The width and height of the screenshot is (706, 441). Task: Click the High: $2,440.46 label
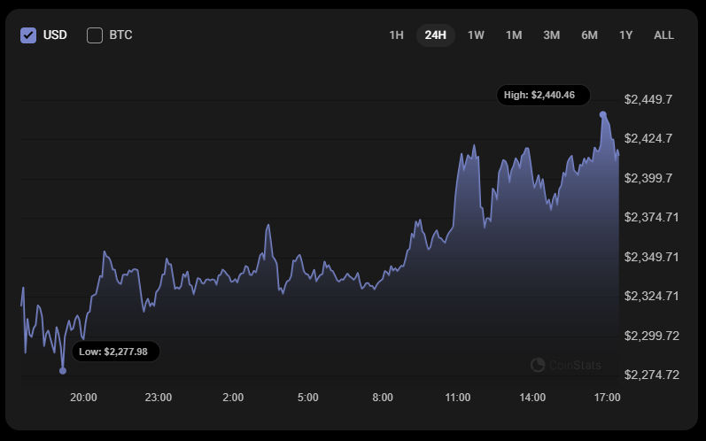543,95
